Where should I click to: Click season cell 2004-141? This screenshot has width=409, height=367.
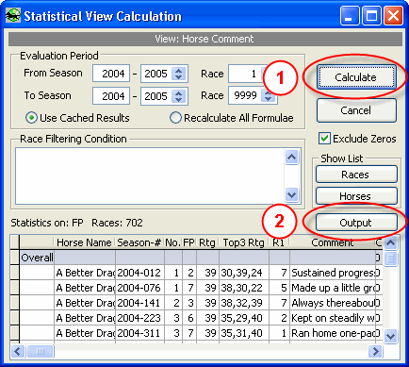click(139, 303)
